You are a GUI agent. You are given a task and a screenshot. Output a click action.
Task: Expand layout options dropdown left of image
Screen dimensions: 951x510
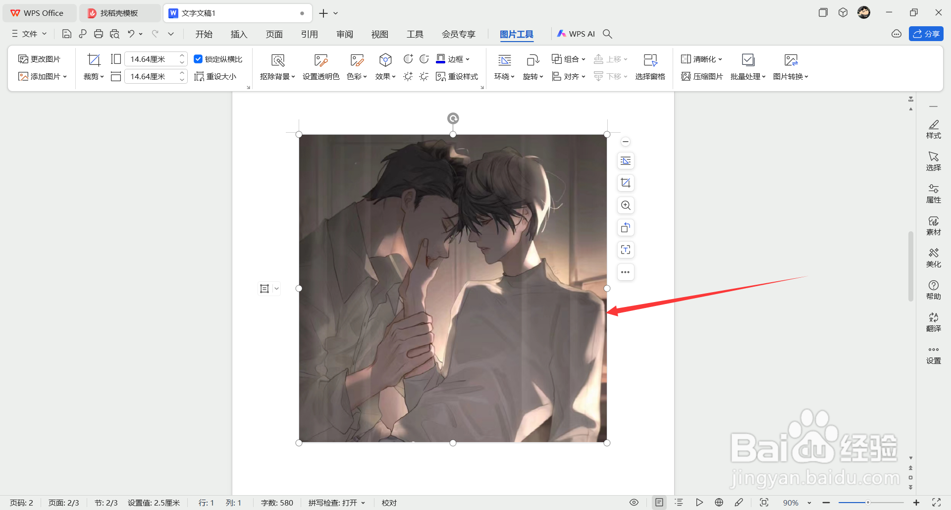tap(276, 289)
